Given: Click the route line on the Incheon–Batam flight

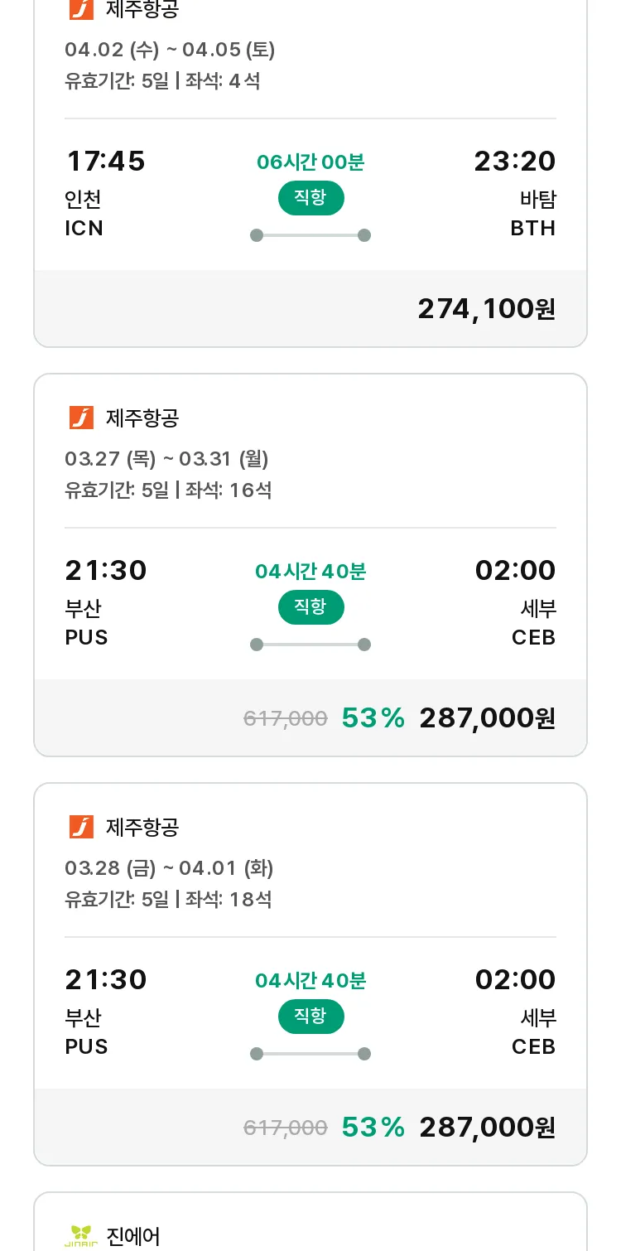Looking at the screenshot, I should pyautogui.click(x=310, y=235).
